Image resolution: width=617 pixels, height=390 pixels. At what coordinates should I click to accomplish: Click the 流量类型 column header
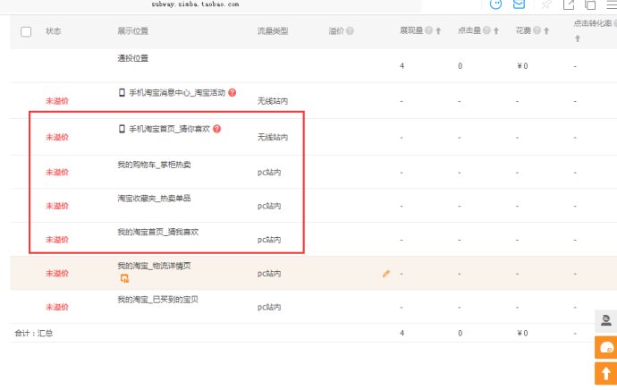273,31
